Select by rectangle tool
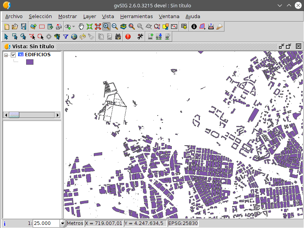 15,37
